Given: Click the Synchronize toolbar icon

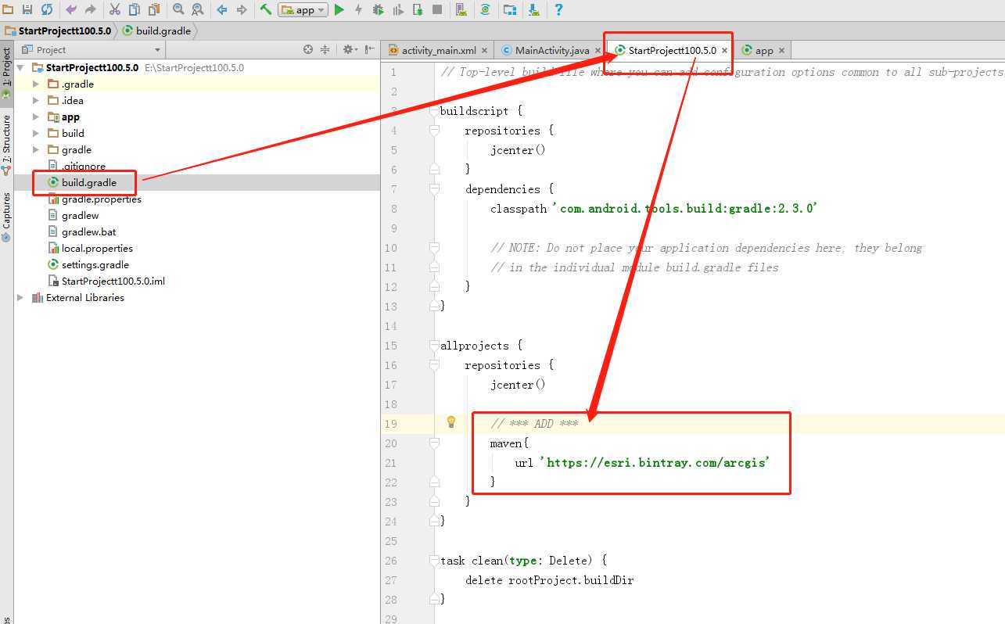Looking at the screenshot, I should point(47,9).
